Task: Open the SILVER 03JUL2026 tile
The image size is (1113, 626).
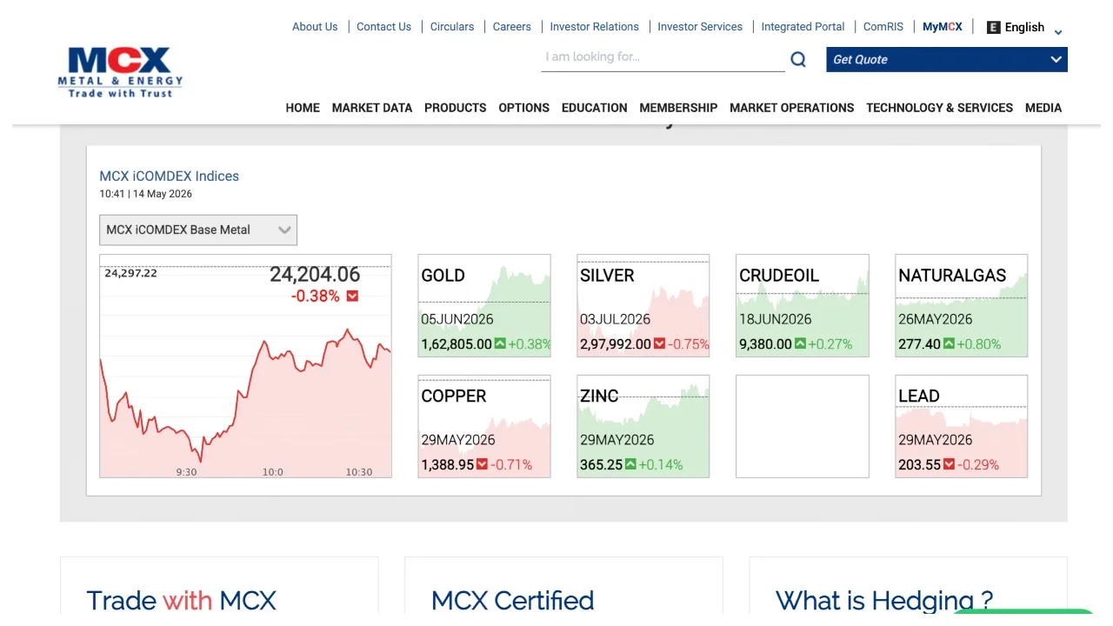Action: coord(643,305)
